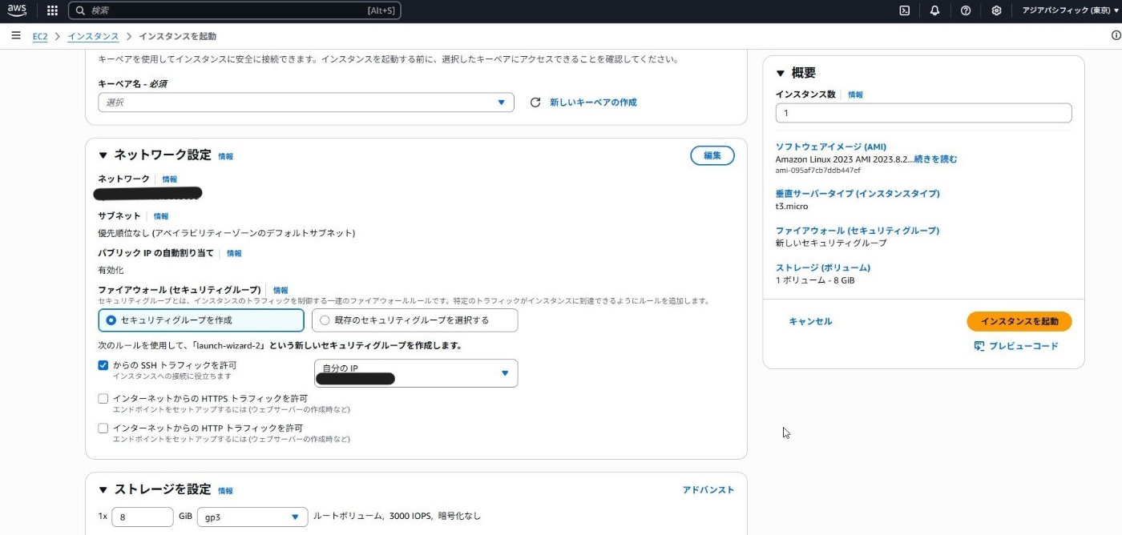1122x535 pixels.
Task: Enable HTTPS traffic from internet checkbox
Action: 103,398
